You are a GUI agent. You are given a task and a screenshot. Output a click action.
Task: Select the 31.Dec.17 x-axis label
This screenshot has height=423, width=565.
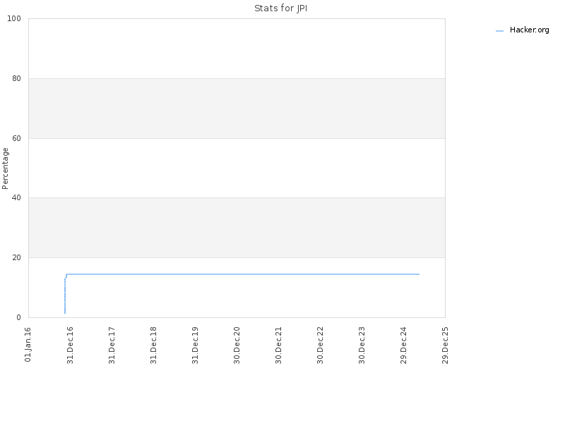(112, 345)
